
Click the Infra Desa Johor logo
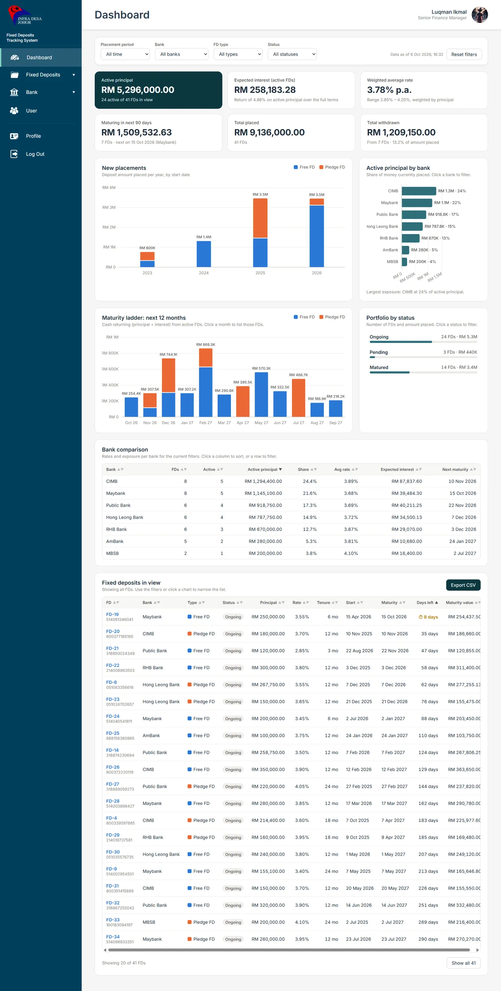pyautogui.click(x=25, y=16)
